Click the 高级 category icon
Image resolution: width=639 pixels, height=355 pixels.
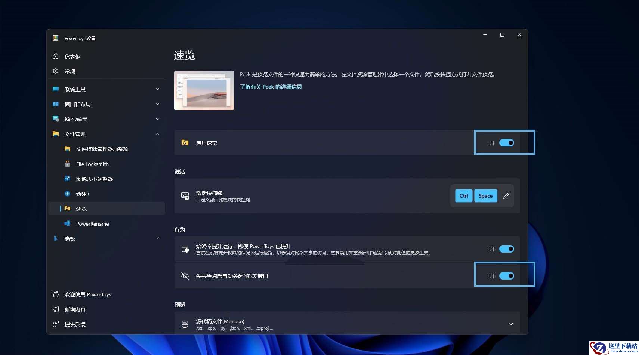point(56,238)
